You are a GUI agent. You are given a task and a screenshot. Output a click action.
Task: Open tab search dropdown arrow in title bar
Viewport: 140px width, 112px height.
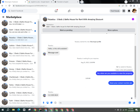click(x=126, y=2)
